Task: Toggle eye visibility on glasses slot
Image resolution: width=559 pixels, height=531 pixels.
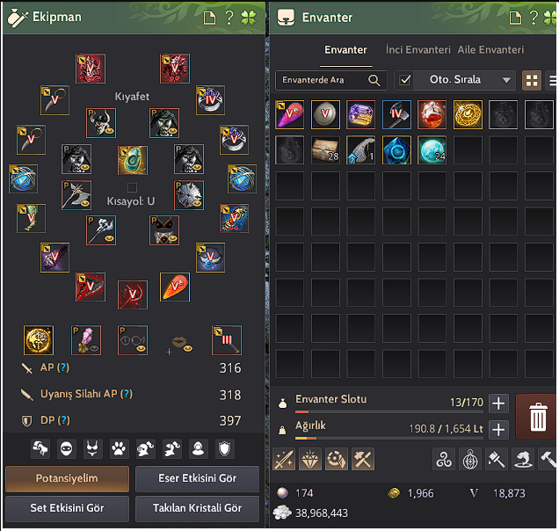Action: pyautogui.click(x=142, y=348)
